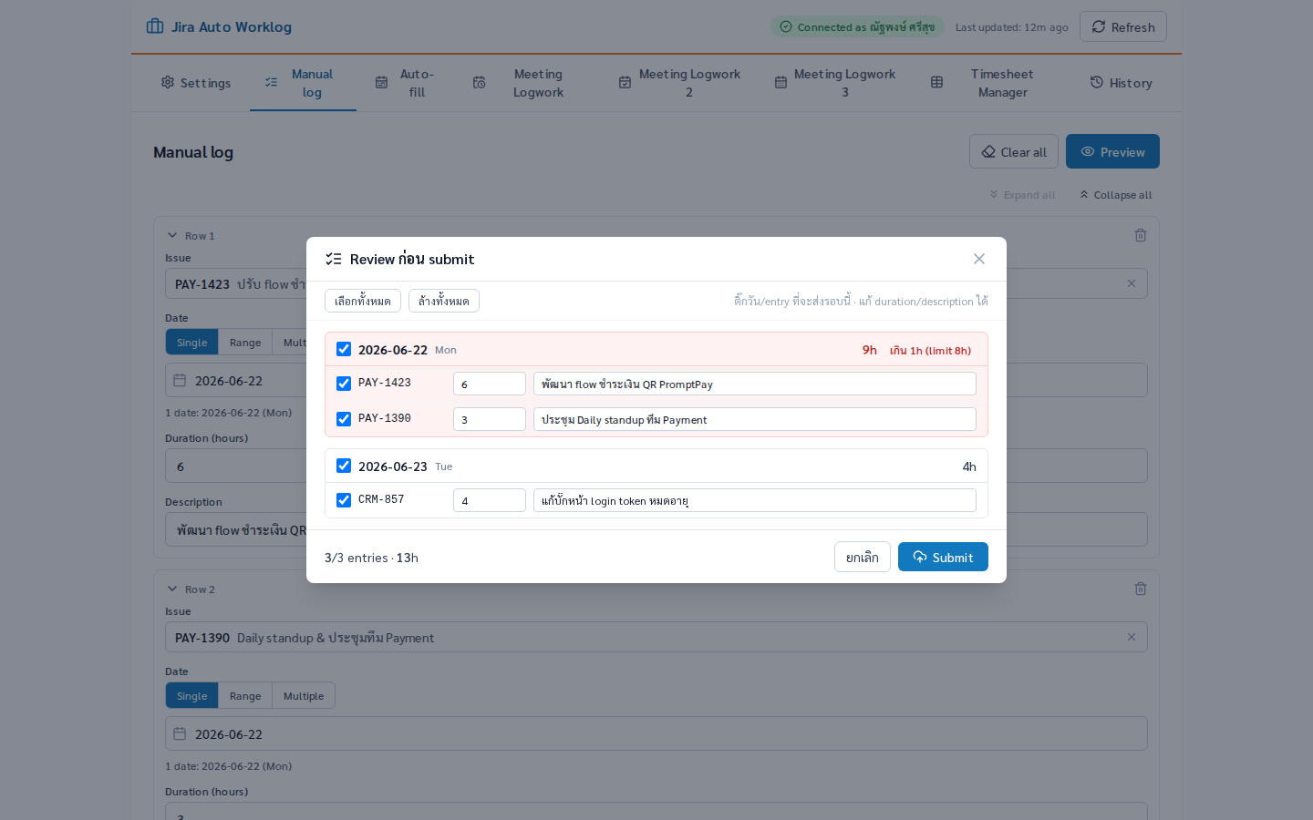Image resolution: width=1313 pixels, height=820 pixels.
Task: Uncheck the PAY-1390 entry checkbox
Action: [x=344, y=419]
